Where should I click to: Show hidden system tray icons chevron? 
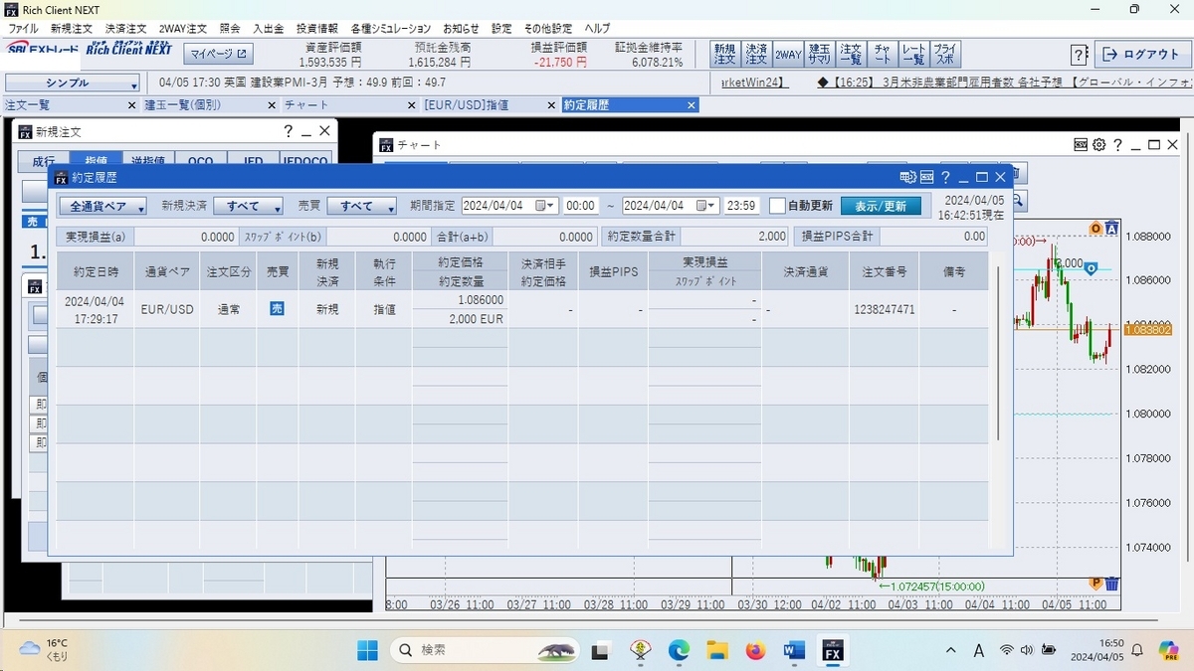[952, 651]
